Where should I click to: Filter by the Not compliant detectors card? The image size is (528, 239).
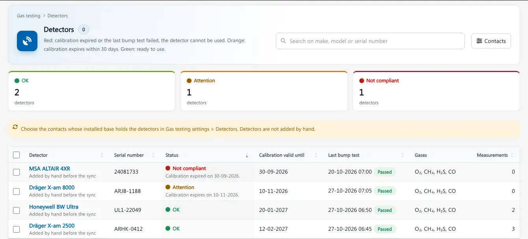click(436, 91)
